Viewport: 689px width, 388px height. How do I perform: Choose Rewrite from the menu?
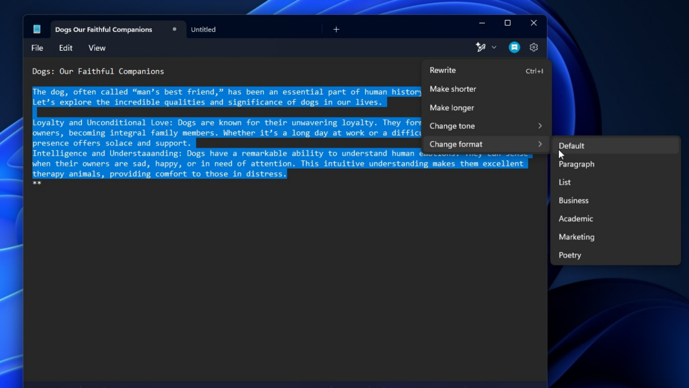[486, 71]
